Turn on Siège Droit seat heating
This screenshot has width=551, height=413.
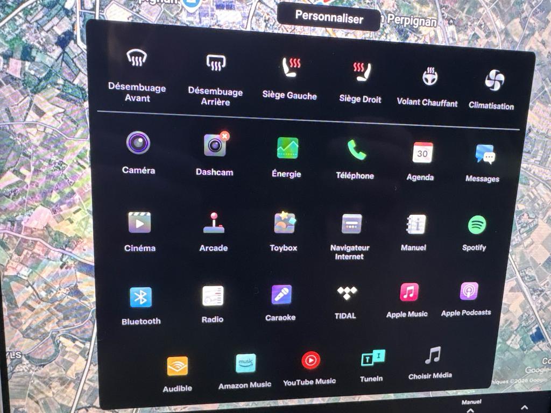pos(362,71)
